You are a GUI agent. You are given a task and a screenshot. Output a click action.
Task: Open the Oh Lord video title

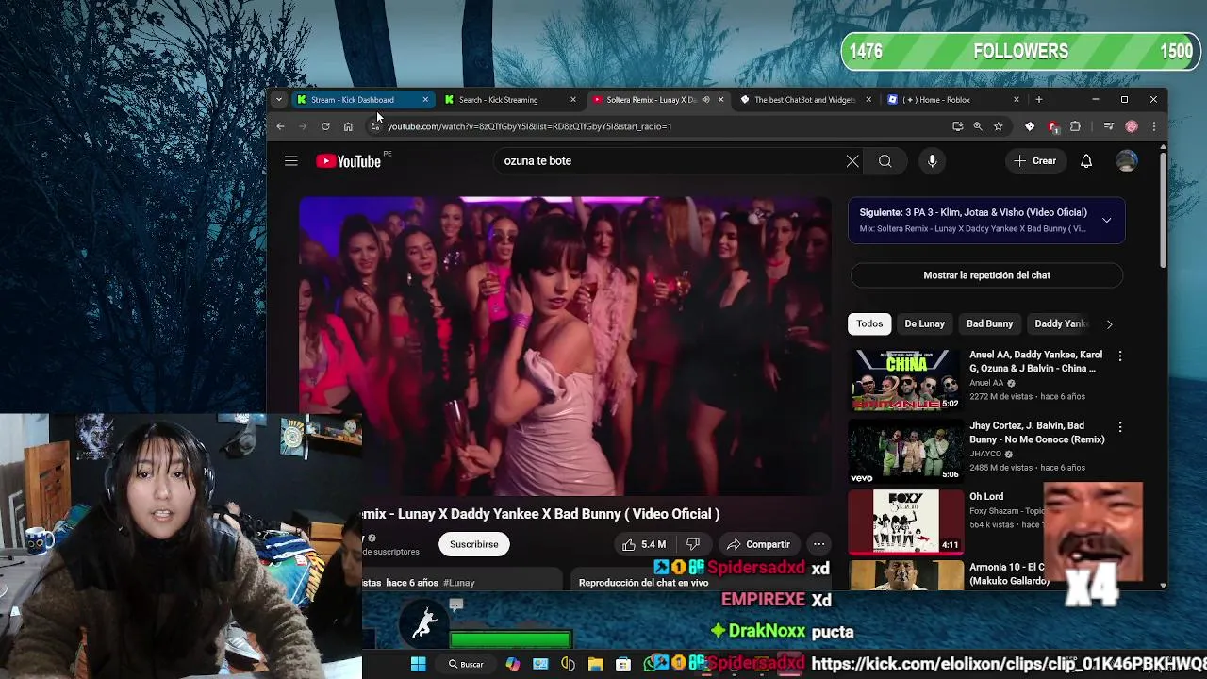(986, 497)
